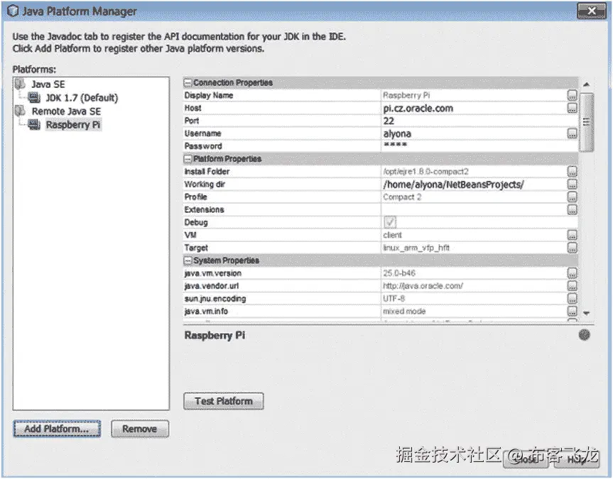Click the ellipsis icon for the Target property
The height and width of the screenshot is (479, 613).
pos(574,247)
